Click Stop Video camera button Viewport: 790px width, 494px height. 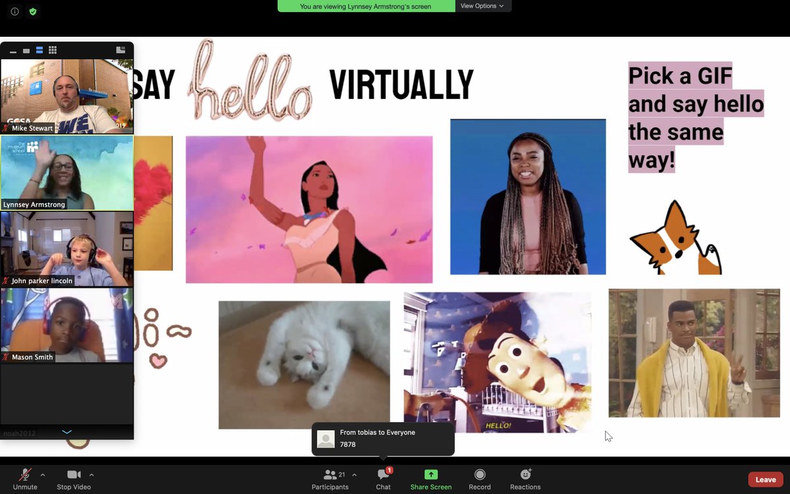pos(74,479)
